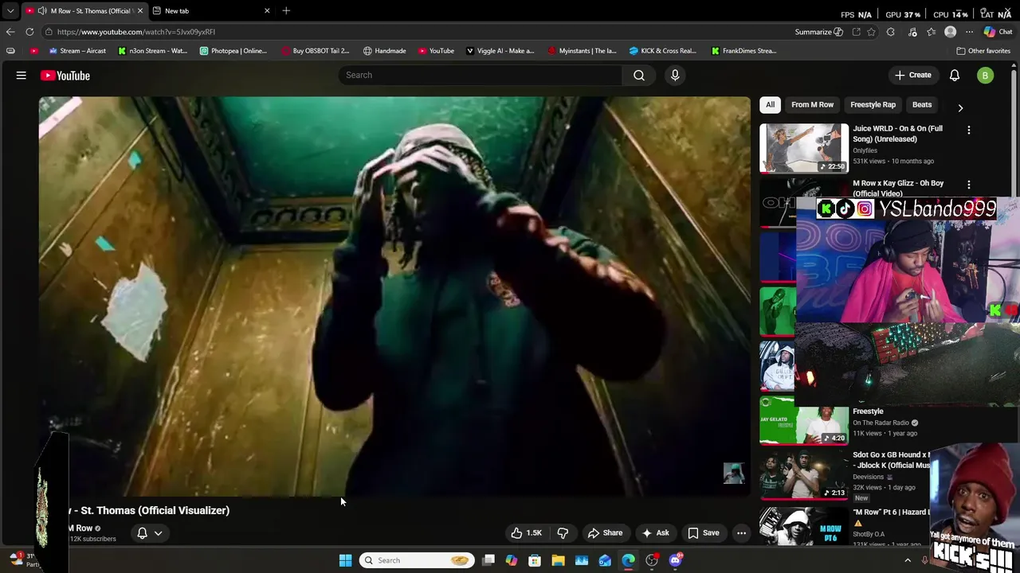Viewport: 1020px width, 573px height.
Task: Switch to M Row St. Thomas browser tab
Action: [x=83, y=11]
